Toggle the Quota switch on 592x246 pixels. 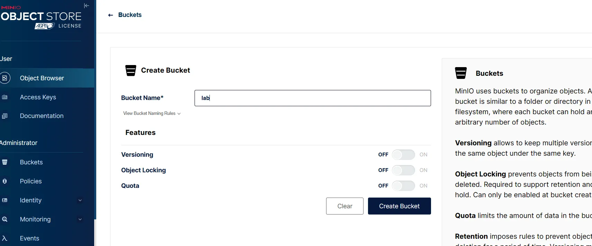click(403, 186)
